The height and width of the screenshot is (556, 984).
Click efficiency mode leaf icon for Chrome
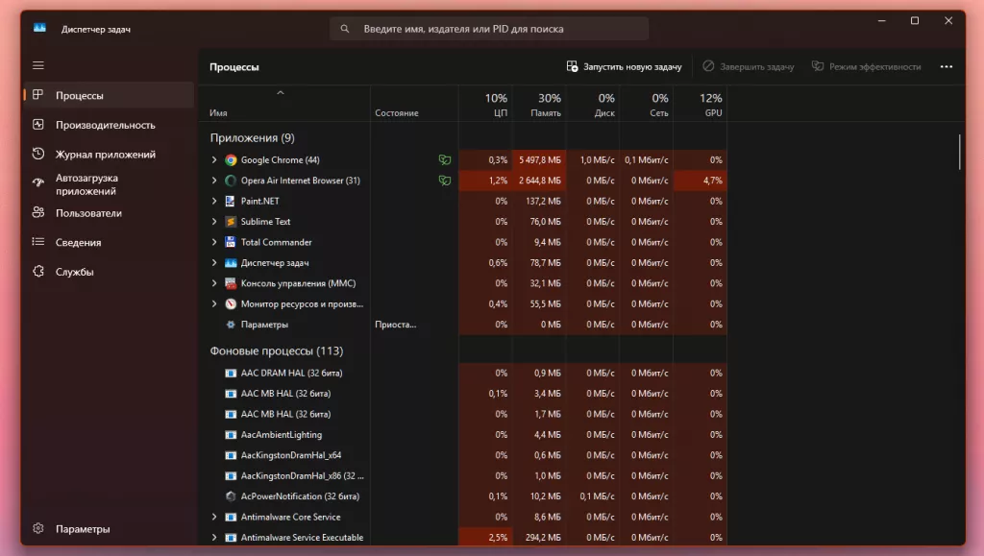click(x=444, y=160)
